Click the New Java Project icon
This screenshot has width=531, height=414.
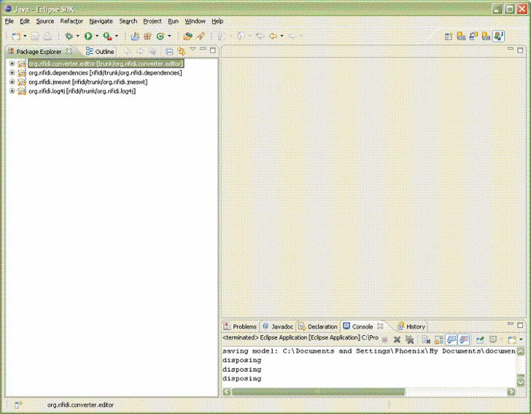(135, 36)
